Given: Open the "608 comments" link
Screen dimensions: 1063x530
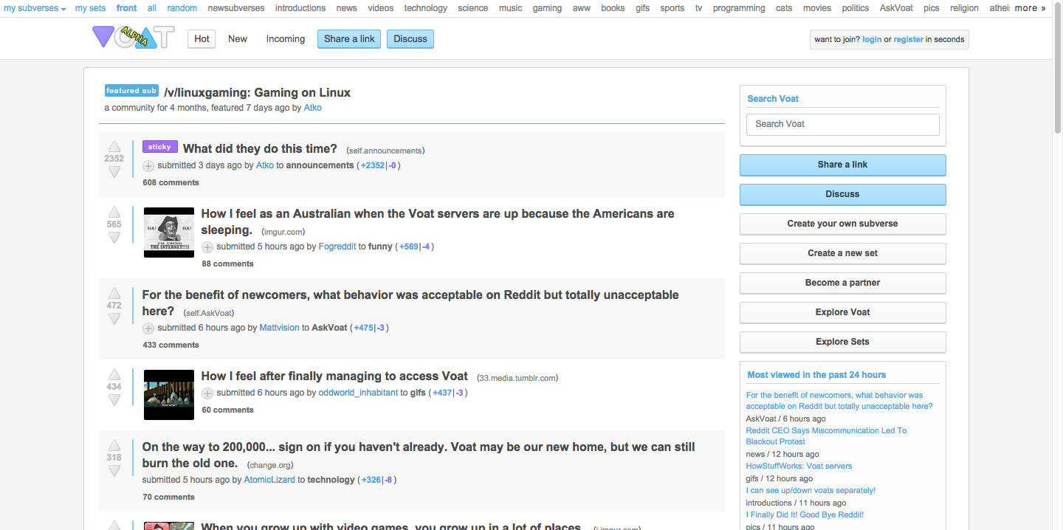Looking at the screenshot, I should (x=171, y=182).
